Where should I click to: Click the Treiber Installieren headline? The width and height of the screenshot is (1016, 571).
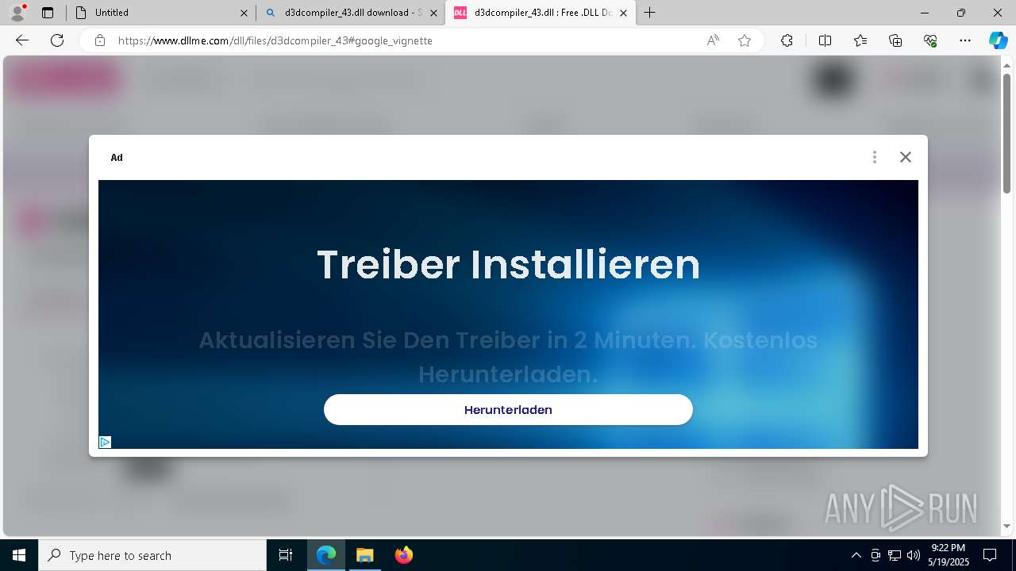pos(508,264)
